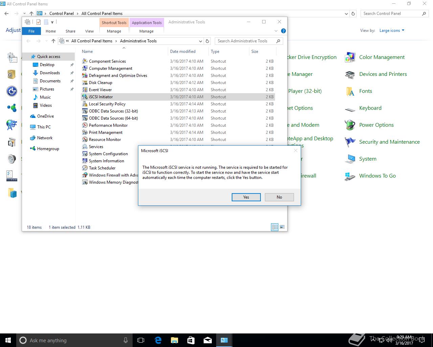Select Task Scheduler shortcut icon
This screenshot has height=347, width=433.
pyautogui.click(x=85, y=168)
